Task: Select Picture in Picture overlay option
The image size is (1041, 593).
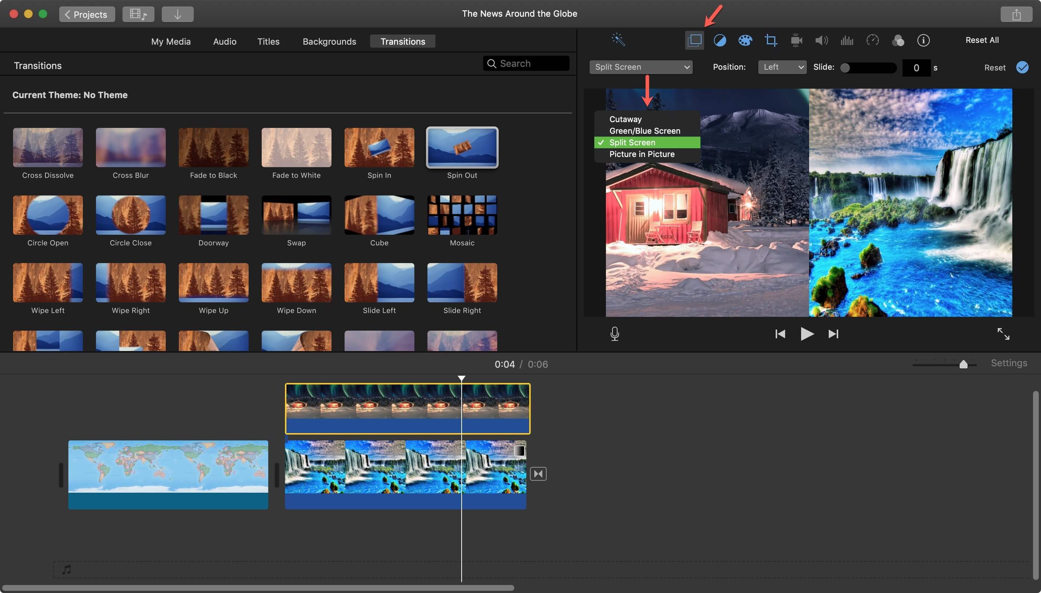Action: click(641, 154)
